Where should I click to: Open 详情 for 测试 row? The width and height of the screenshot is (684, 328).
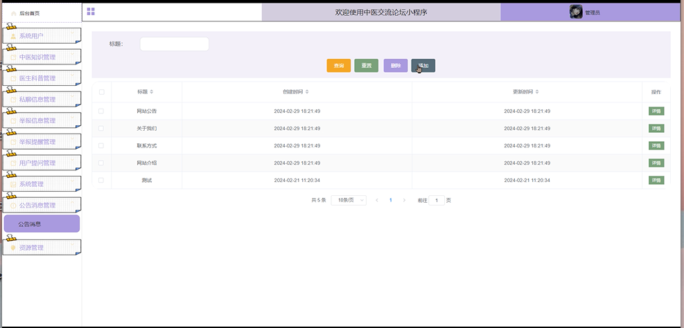656,180
